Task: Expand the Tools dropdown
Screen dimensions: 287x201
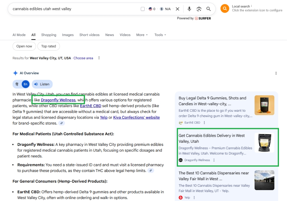Action: click(x=160, y=35)
